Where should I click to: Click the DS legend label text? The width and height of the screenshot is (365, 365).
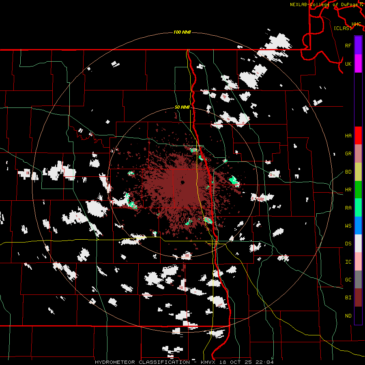(348, 244)
